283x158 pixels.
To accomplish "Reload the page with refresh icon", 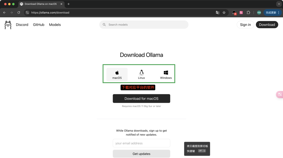I will [19, 13].
